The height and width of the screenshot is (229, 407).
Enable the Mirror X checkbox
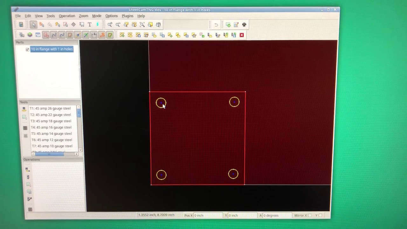point(309,215)
